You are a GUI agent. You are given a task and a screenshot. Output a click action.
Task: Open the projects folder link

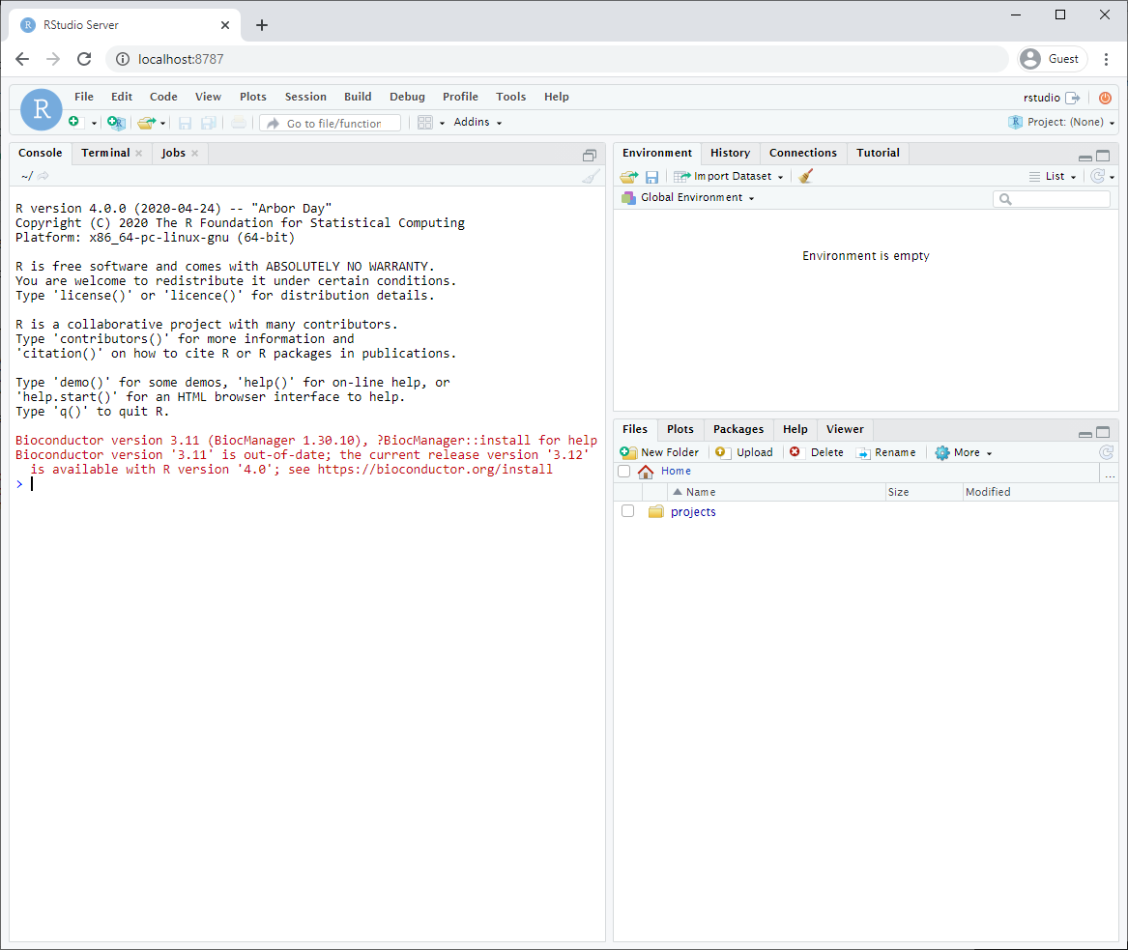693,512
